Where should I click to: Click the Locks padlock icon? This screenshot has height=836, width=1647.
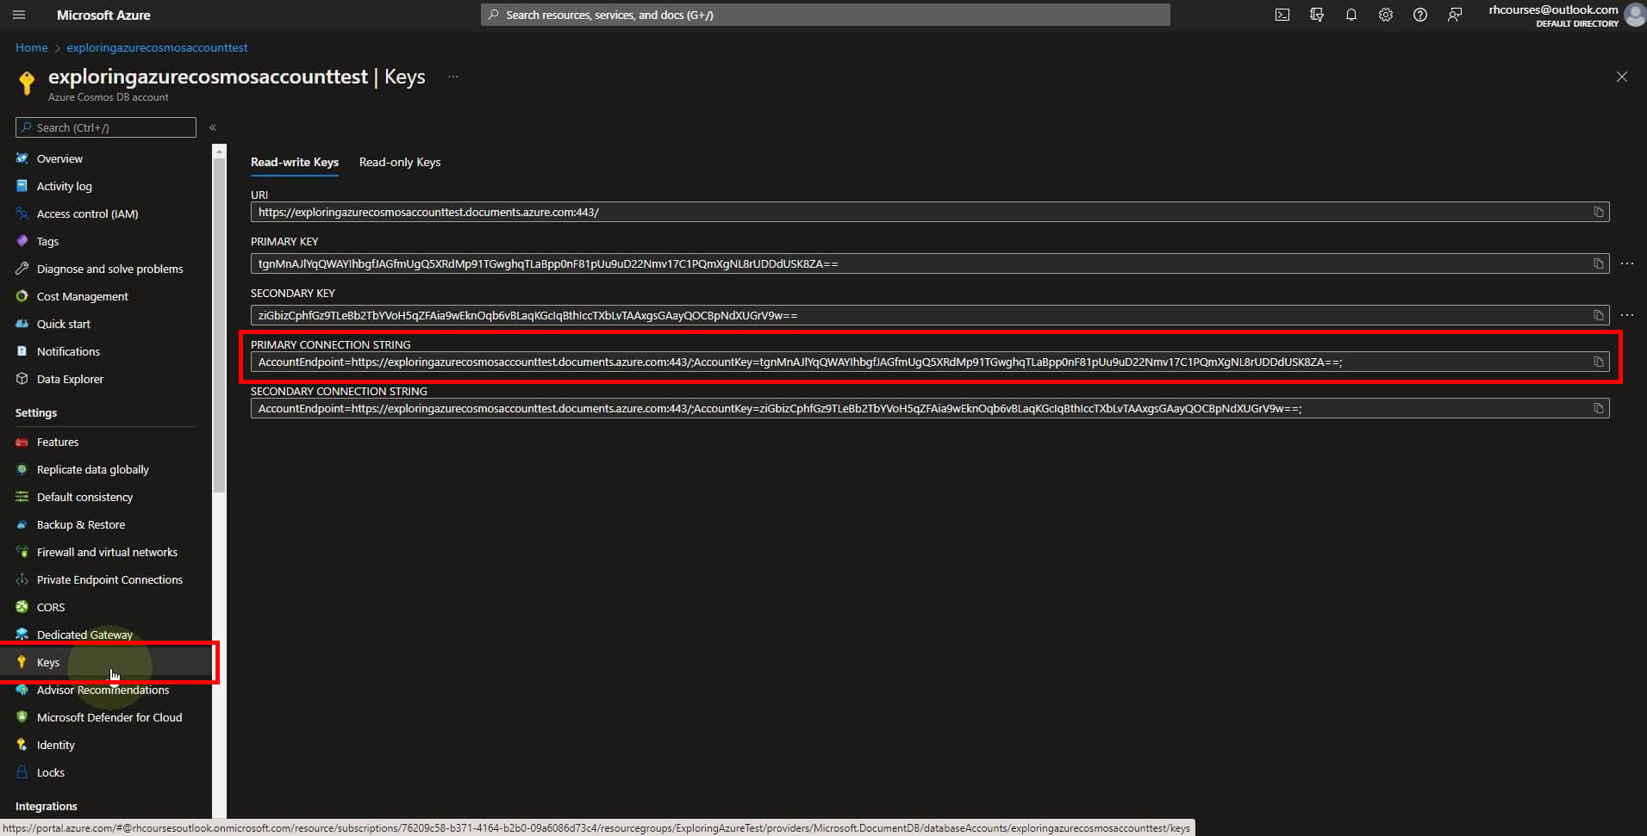pyautogui.click(x=22, y=772)
